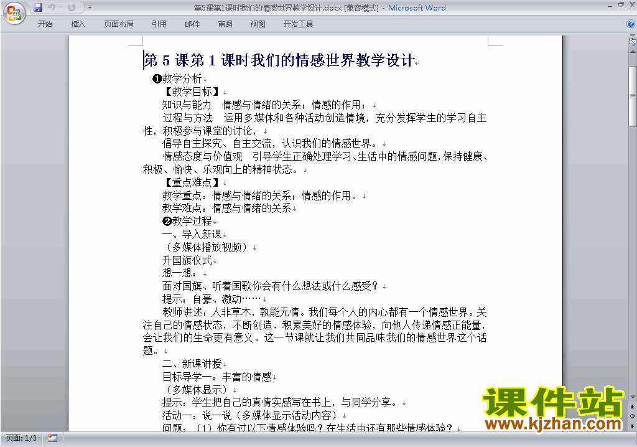The width and height of the screenshot is (637, 447).
Task: Click the line 提示：自豪、激动……
Action: pyautogui.click(x=212, y=299)
